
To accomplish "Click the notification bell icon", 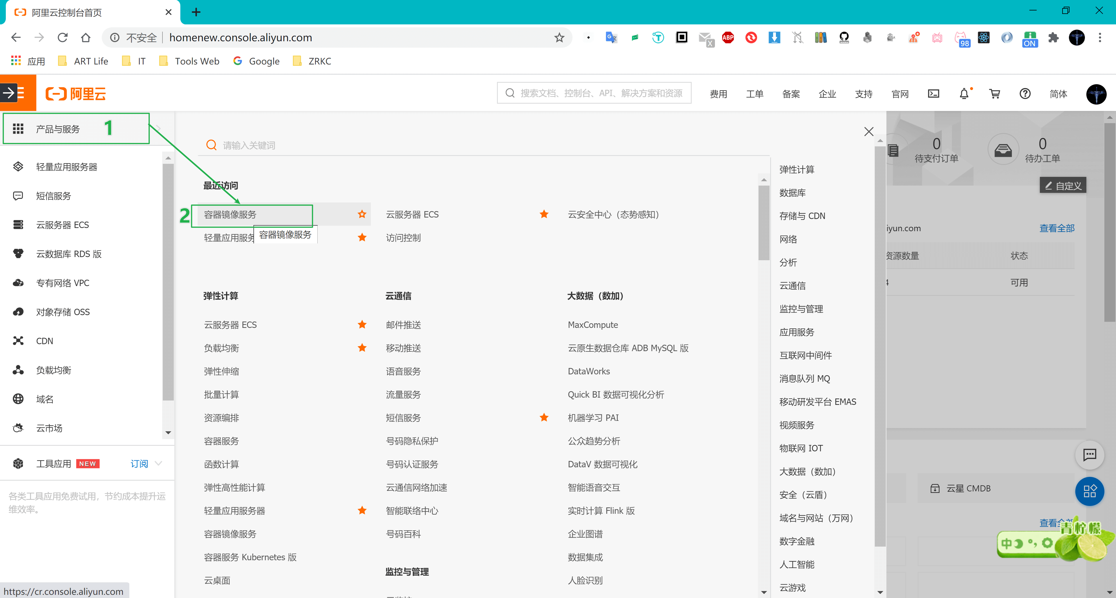I will coord(964,94).
